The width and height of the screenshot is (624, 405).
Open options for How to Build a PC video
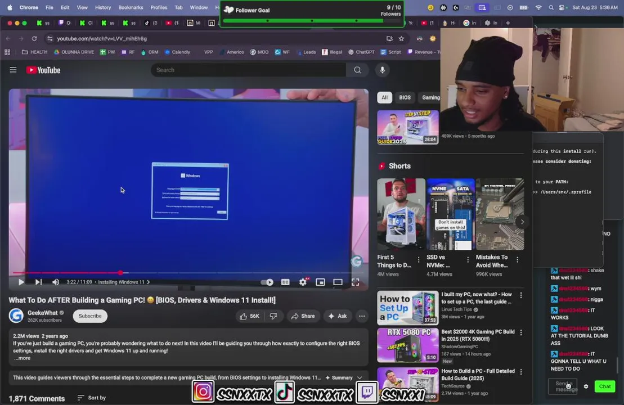pos(521,372)
